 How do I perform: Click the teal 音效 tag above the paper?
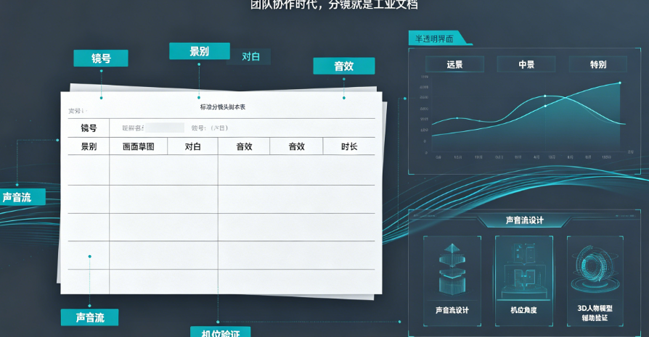pos(344,66)
